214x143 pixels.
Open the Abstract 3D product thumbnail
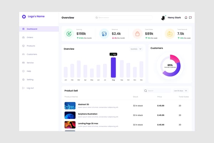(x=70, y=106)
